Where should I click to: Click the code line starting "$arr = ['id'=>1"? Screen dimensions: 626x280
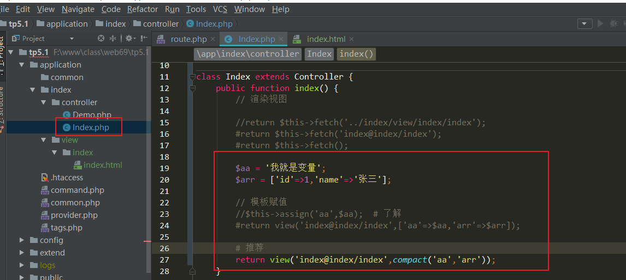pos(314,180)
